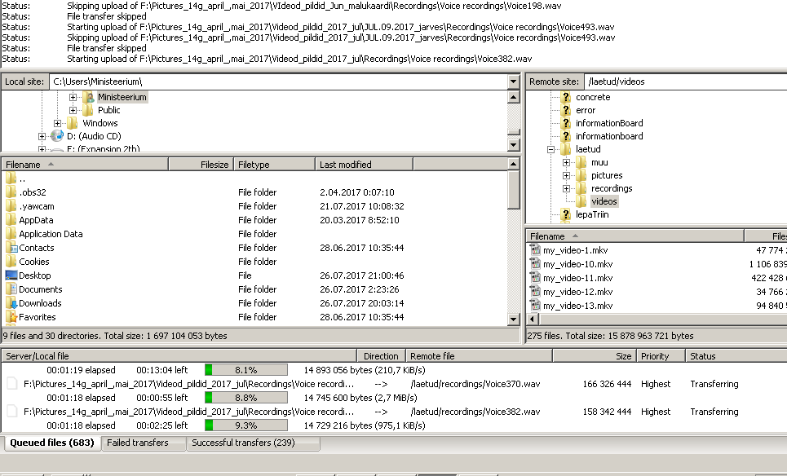Switch to the Failed transfers tab
This screenshot has height=476, width=787.
point(139,443)
